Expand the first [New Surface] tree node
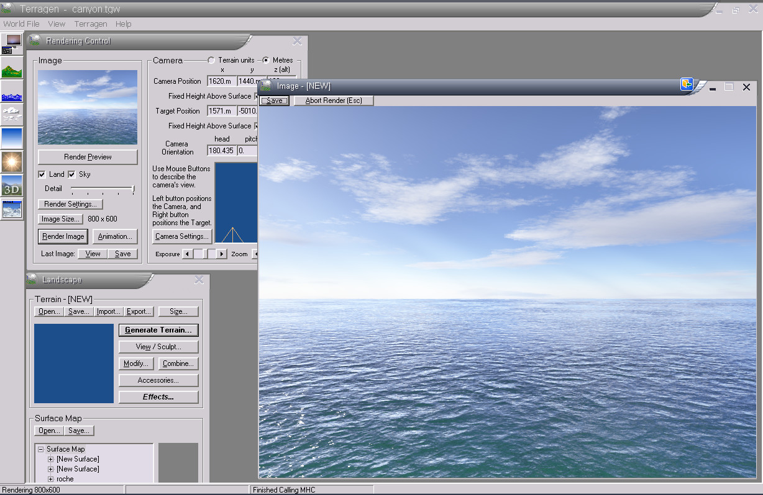 pyautogui.click(x=51, y=459)
